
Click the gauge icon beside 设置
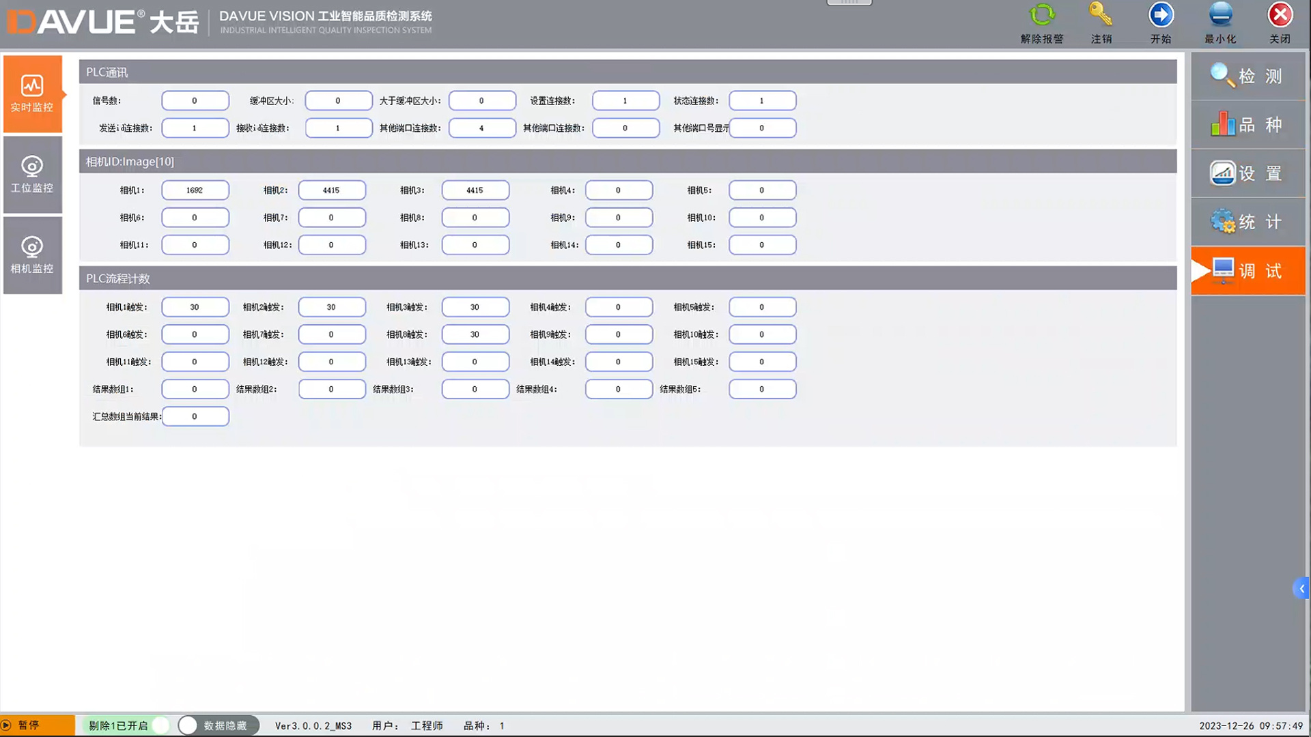(1222, 173)
